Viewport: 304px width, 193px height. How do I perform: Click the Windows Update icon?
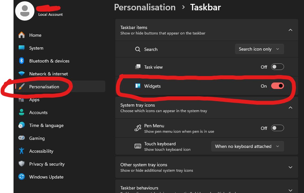22,177
